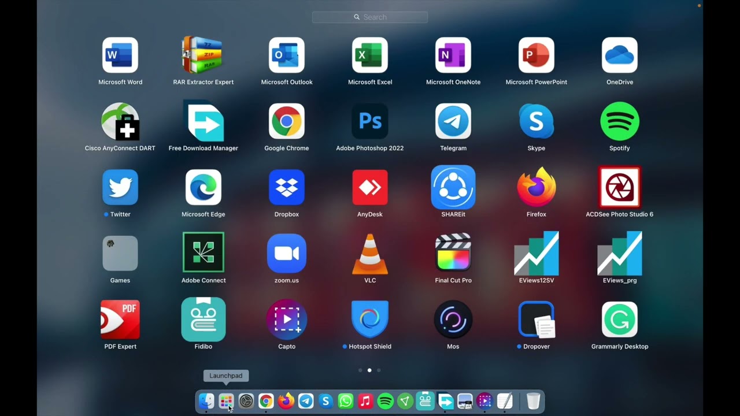Launch Microsoft PowerPoint
The width and height of the screenshot is (740, 416).
click(x=536, y=55)
